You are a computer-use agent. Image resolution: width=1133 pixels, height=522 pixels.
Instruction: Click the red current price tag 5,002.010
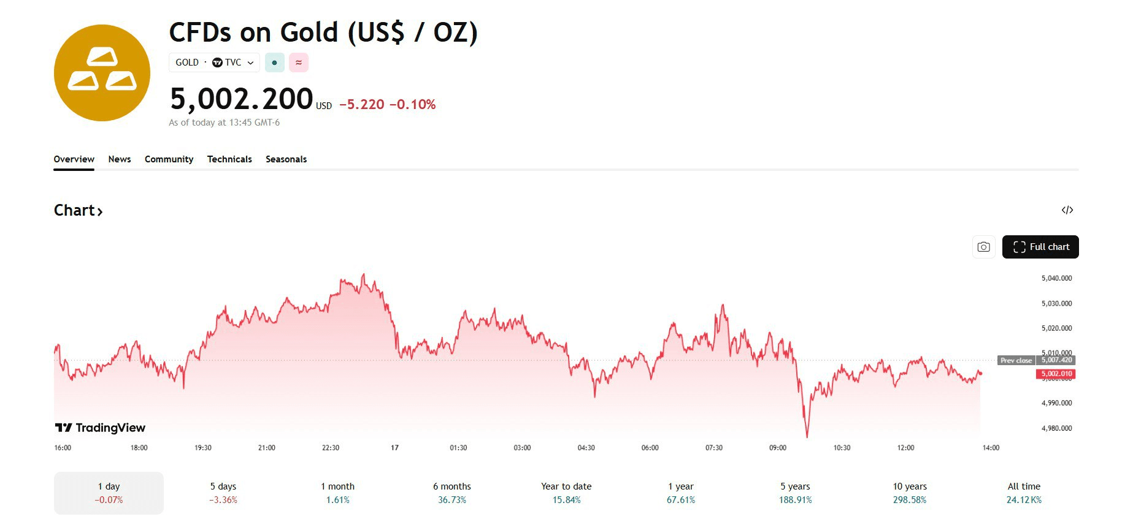click(1056, 374)
